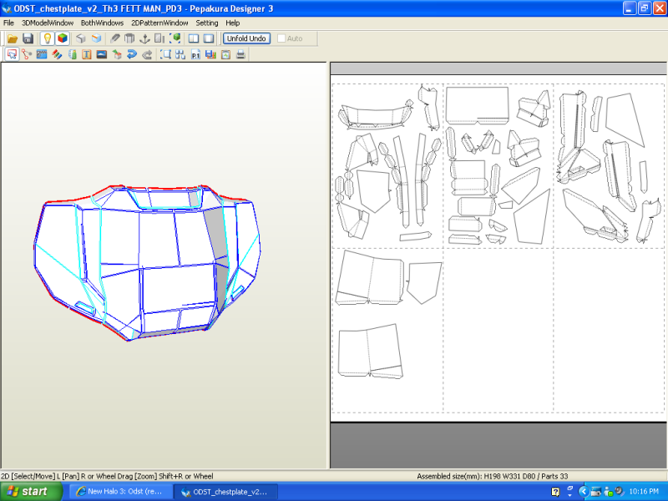Viewport: 668px width, 501px height.
Task: Toggle the single-pane window layout icon
Action: [x=209, y=38]
